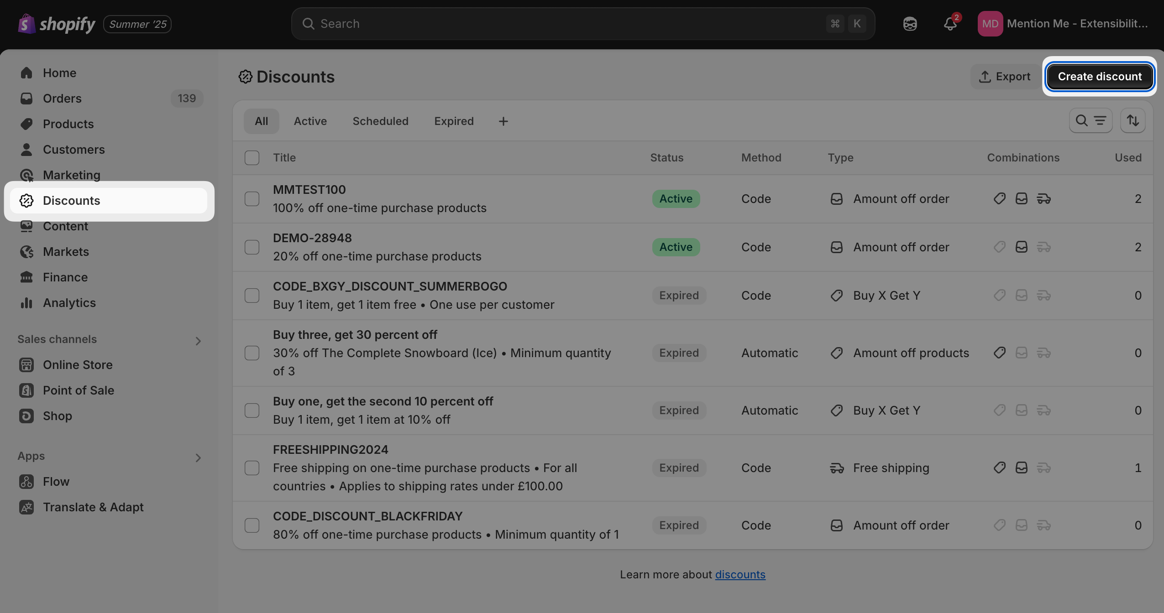1164x613 pixels.
Task: Expand the Sales channels section chevron
Action: tap(198, 341)
